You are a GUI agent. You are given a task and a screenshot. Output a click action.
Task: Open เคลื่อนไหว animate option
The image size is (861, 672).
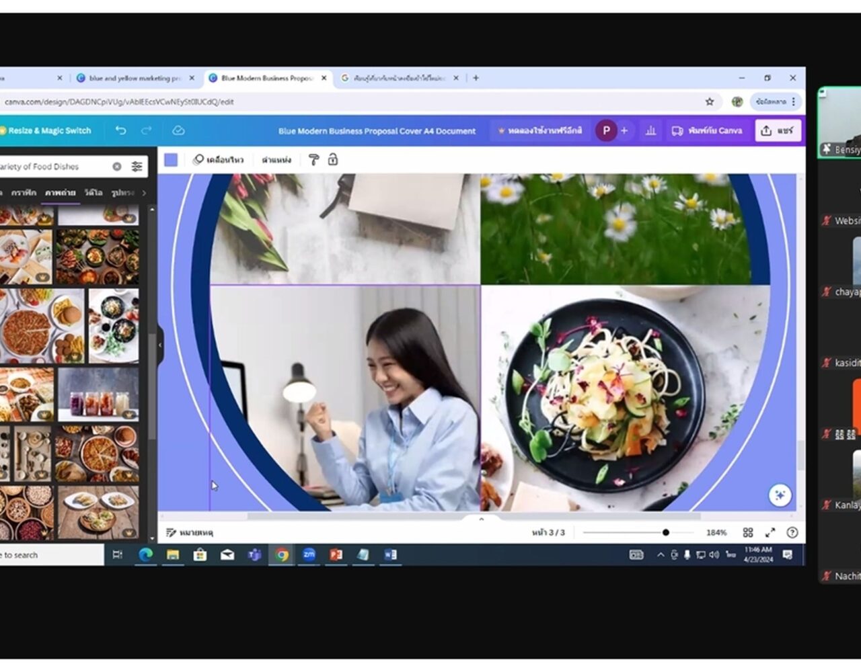218,160
